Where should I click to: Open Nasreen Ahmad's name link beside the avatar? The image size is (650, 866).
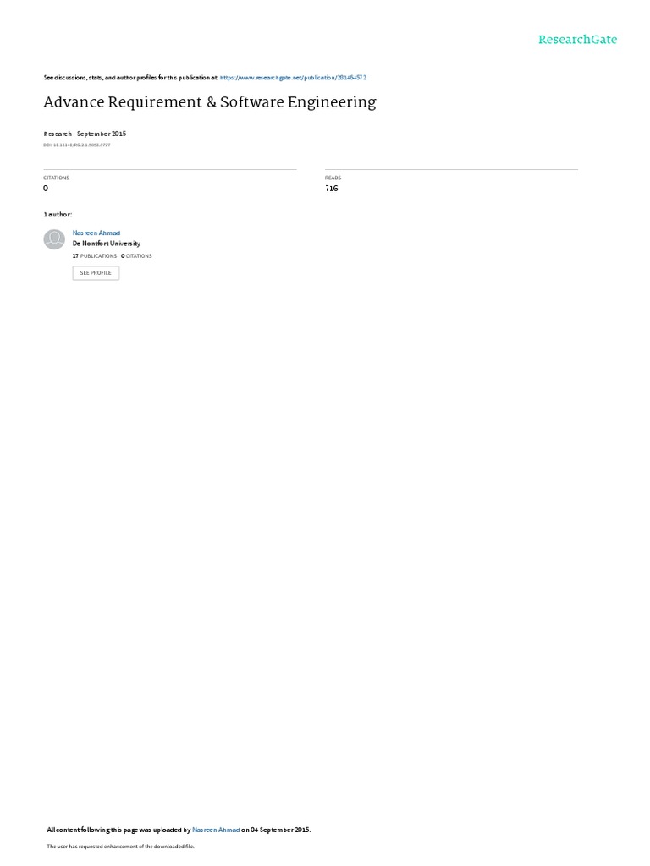[x=96, y=233]
